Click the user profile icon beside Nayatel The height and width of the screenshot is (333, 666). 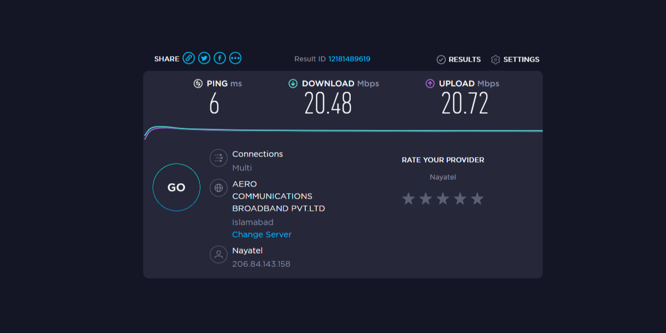coord(219,254)
